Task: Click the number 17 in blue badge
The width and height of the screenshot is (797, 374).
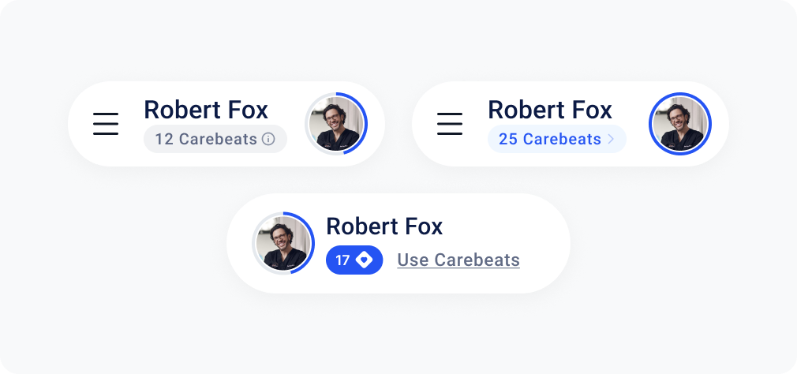Action: (x=342, y=260)
